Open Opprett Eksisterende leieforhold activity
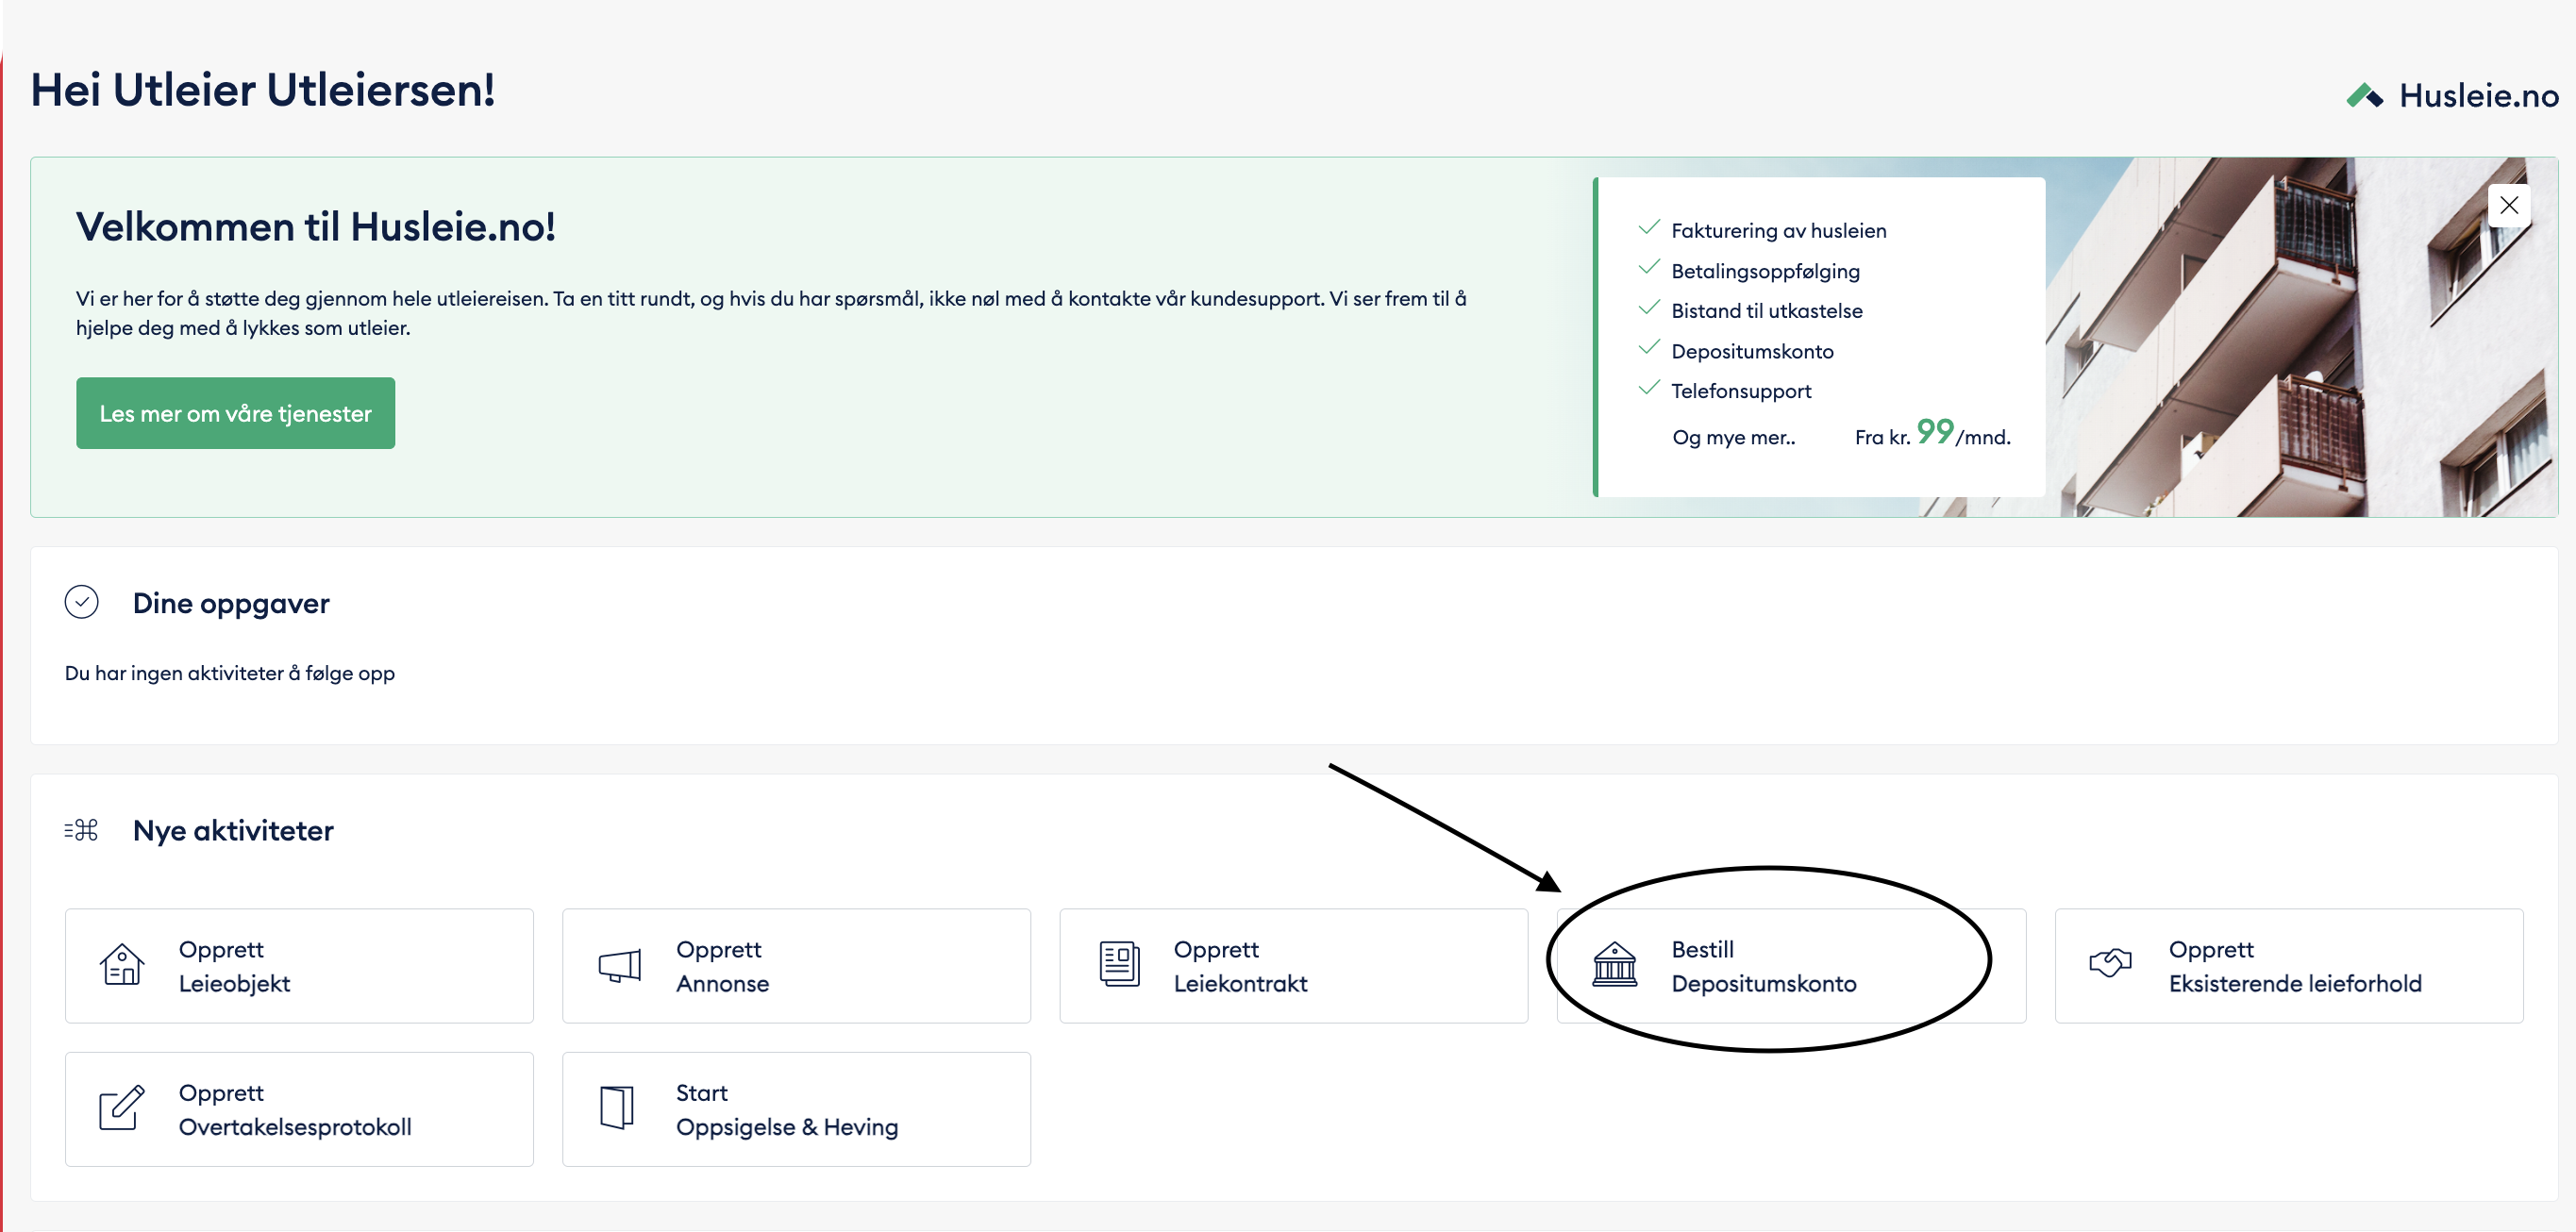Screen dimensions: 2576x1232 point(2294,966)
